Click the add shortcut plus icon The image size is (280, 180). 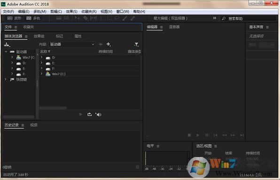click(109, 44)
